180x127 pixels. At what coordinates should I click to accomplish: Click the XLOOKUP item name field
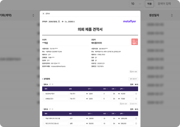tap(56, 94)
